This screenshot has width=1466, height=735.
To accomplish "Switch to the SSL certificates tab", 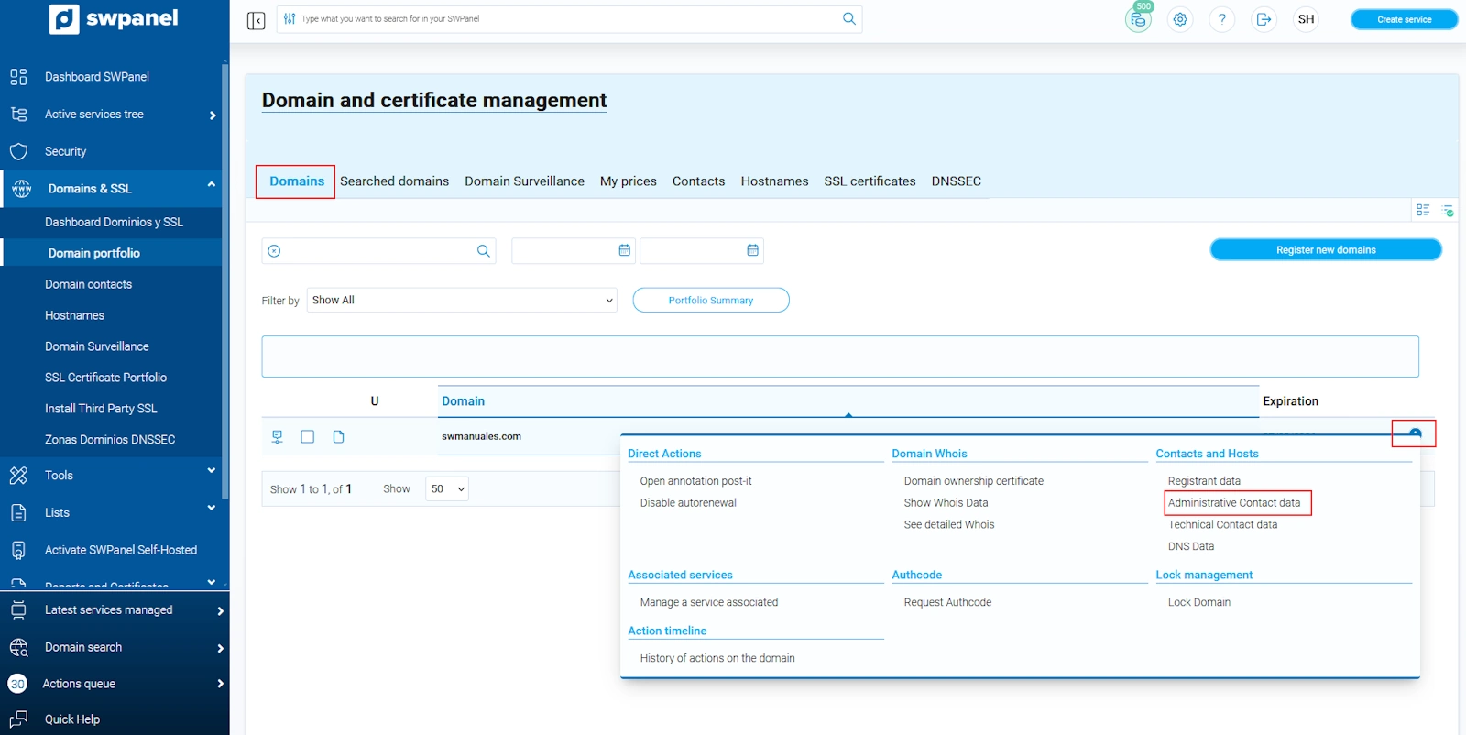I will pyautogui.click(x=870, y=181).
